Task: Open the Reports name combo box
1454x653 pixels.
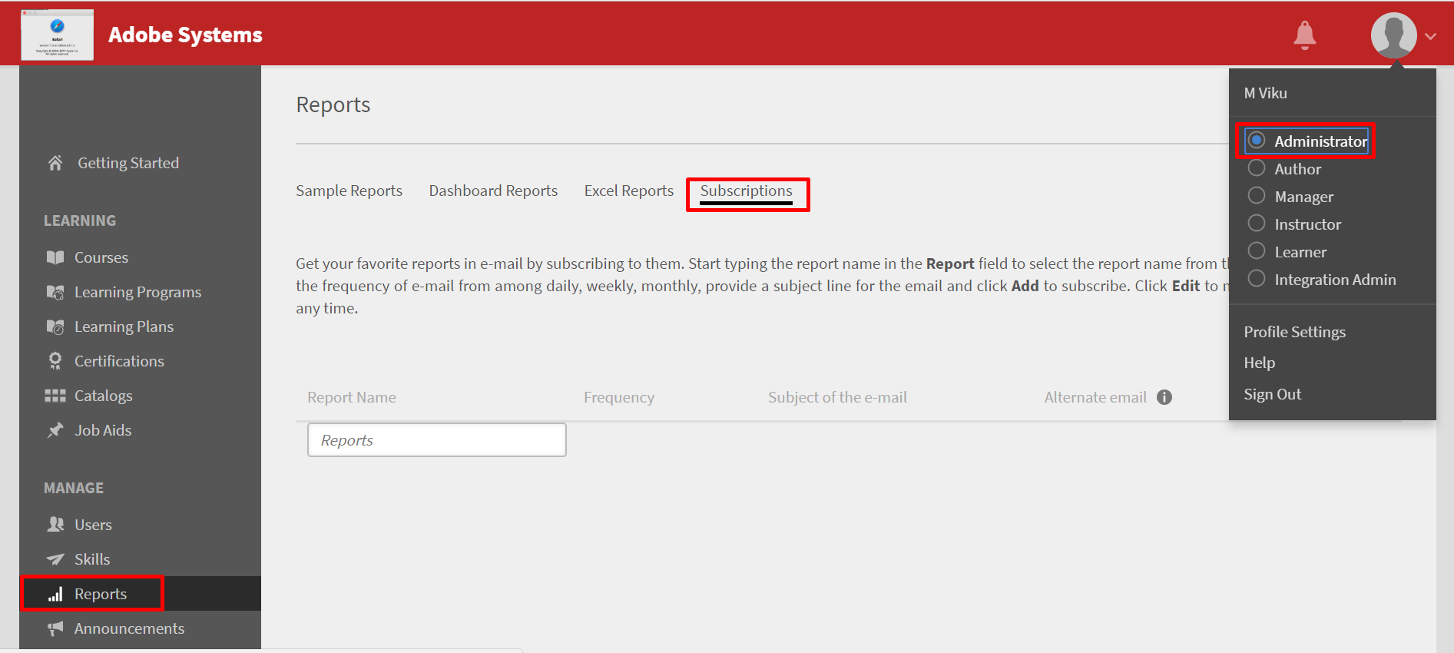Action: pyautogui.click(x=436, y=440)
